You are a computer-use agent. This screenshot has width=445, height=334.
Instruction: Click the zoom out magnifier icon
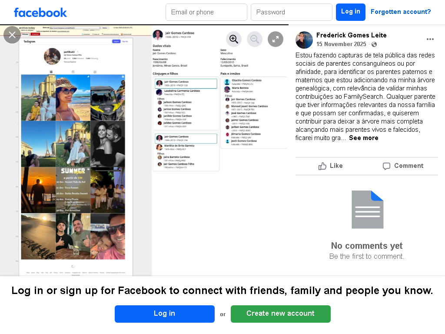(x=255, y=39)
